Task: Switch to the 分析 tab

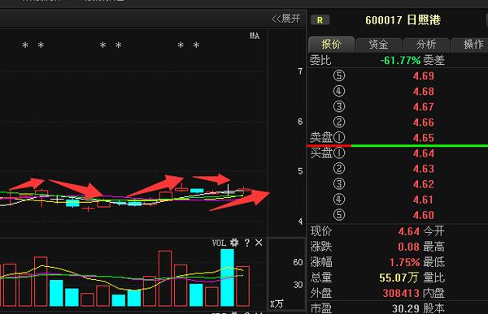Action: coord(426,45)
